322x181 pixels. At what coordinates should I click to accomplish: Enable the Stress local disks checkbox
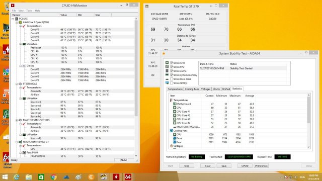pyautogui.click(x=172, y=79)
